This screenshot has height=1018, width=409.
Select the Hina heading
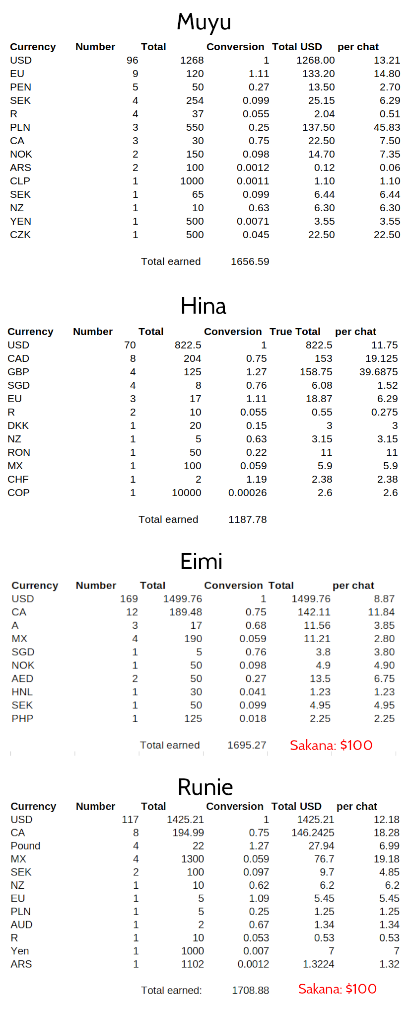(x=204, y=306)
